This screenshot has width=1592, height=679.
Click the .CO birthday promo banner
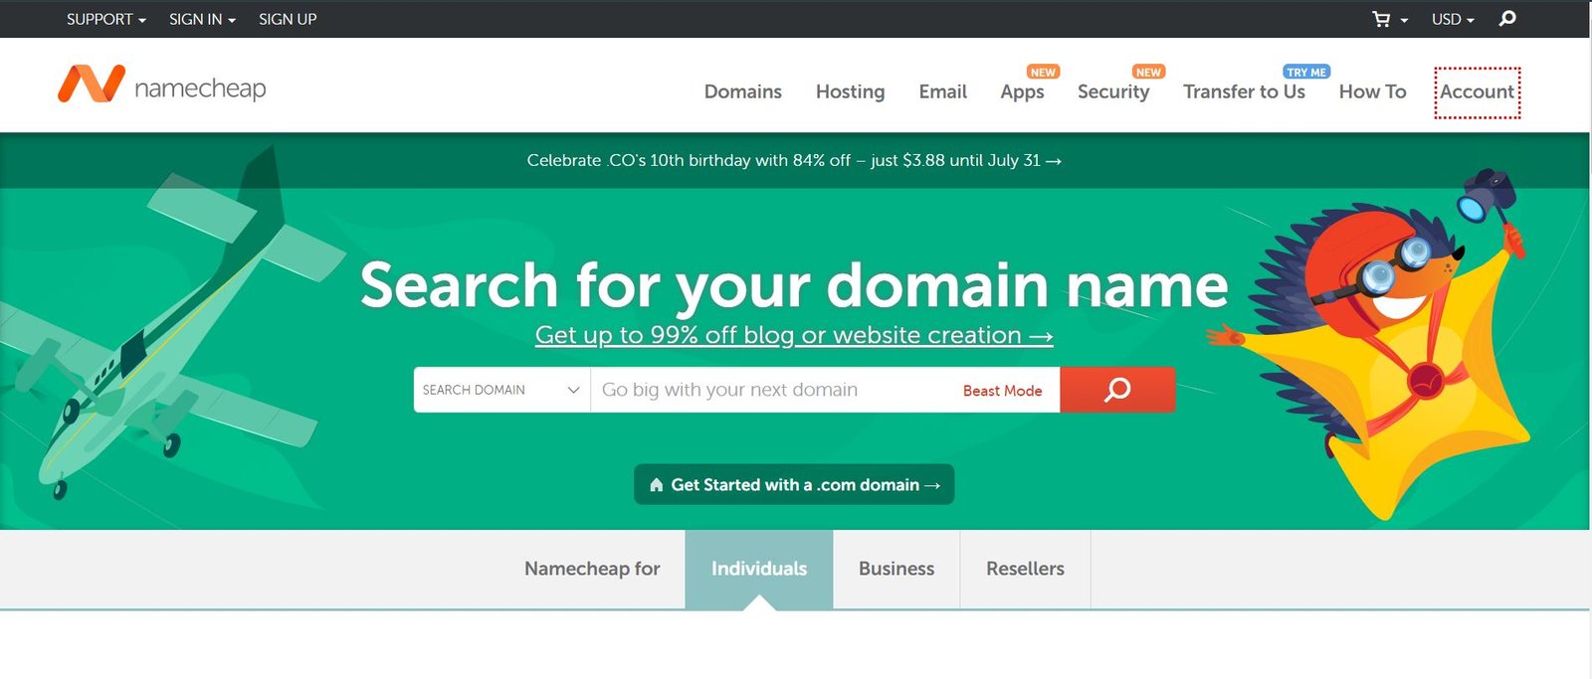[x=794, y=160]
